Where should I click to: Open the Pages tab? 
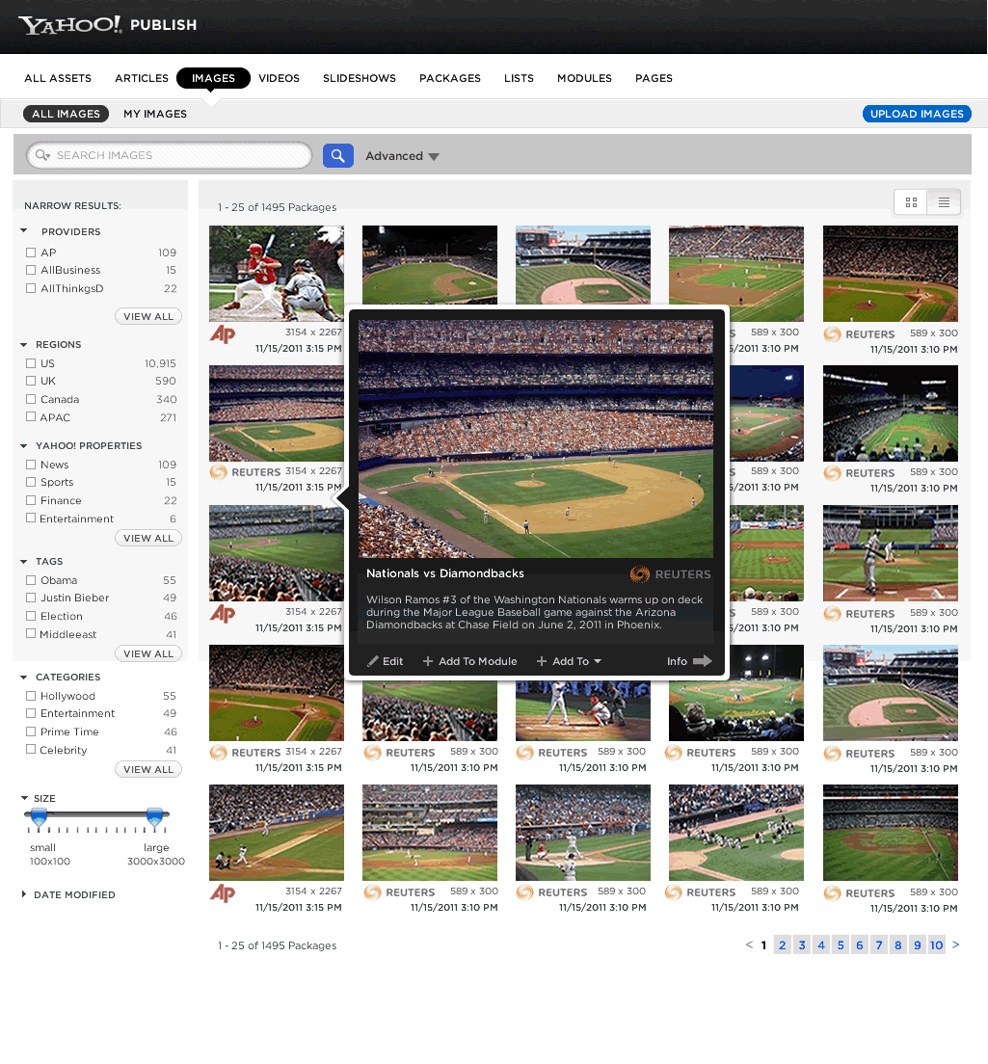click(x=654, y=78)
